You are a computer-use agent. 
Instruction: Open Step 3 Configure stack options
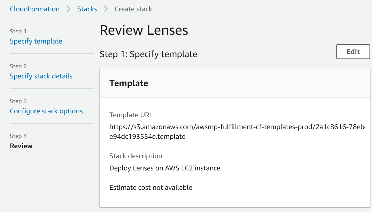[x=46, y=111]
